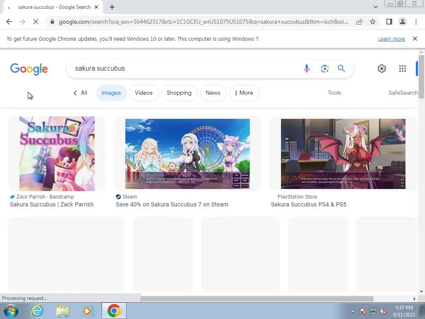Open the Zack Parrish Bandcamp thumbnail
The height and width of the screenshot is (319, 425).
coord(57,154)
